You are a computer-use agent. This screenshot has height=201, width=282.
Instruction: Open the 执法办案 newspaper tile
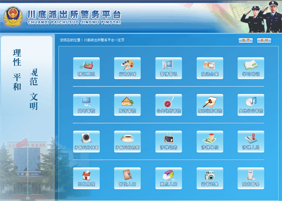coord(210,68)
